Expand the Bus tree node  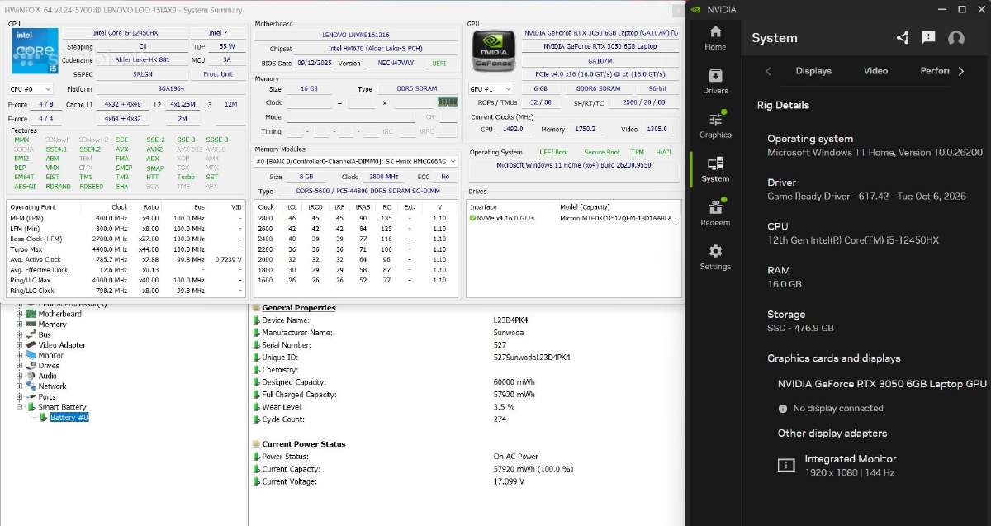coord(20,334)
